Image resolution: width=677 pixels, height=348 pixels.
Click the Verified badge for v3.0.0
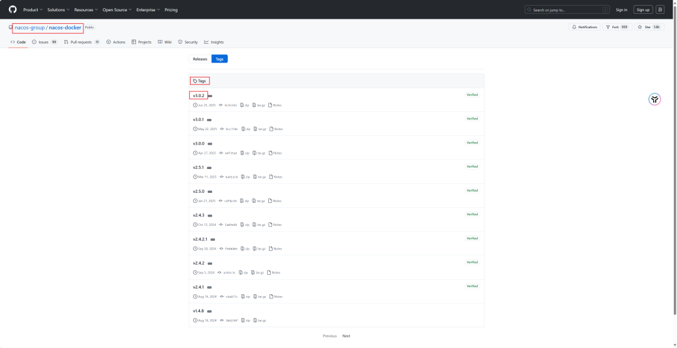pyautogui.click(x=472, y=143)
